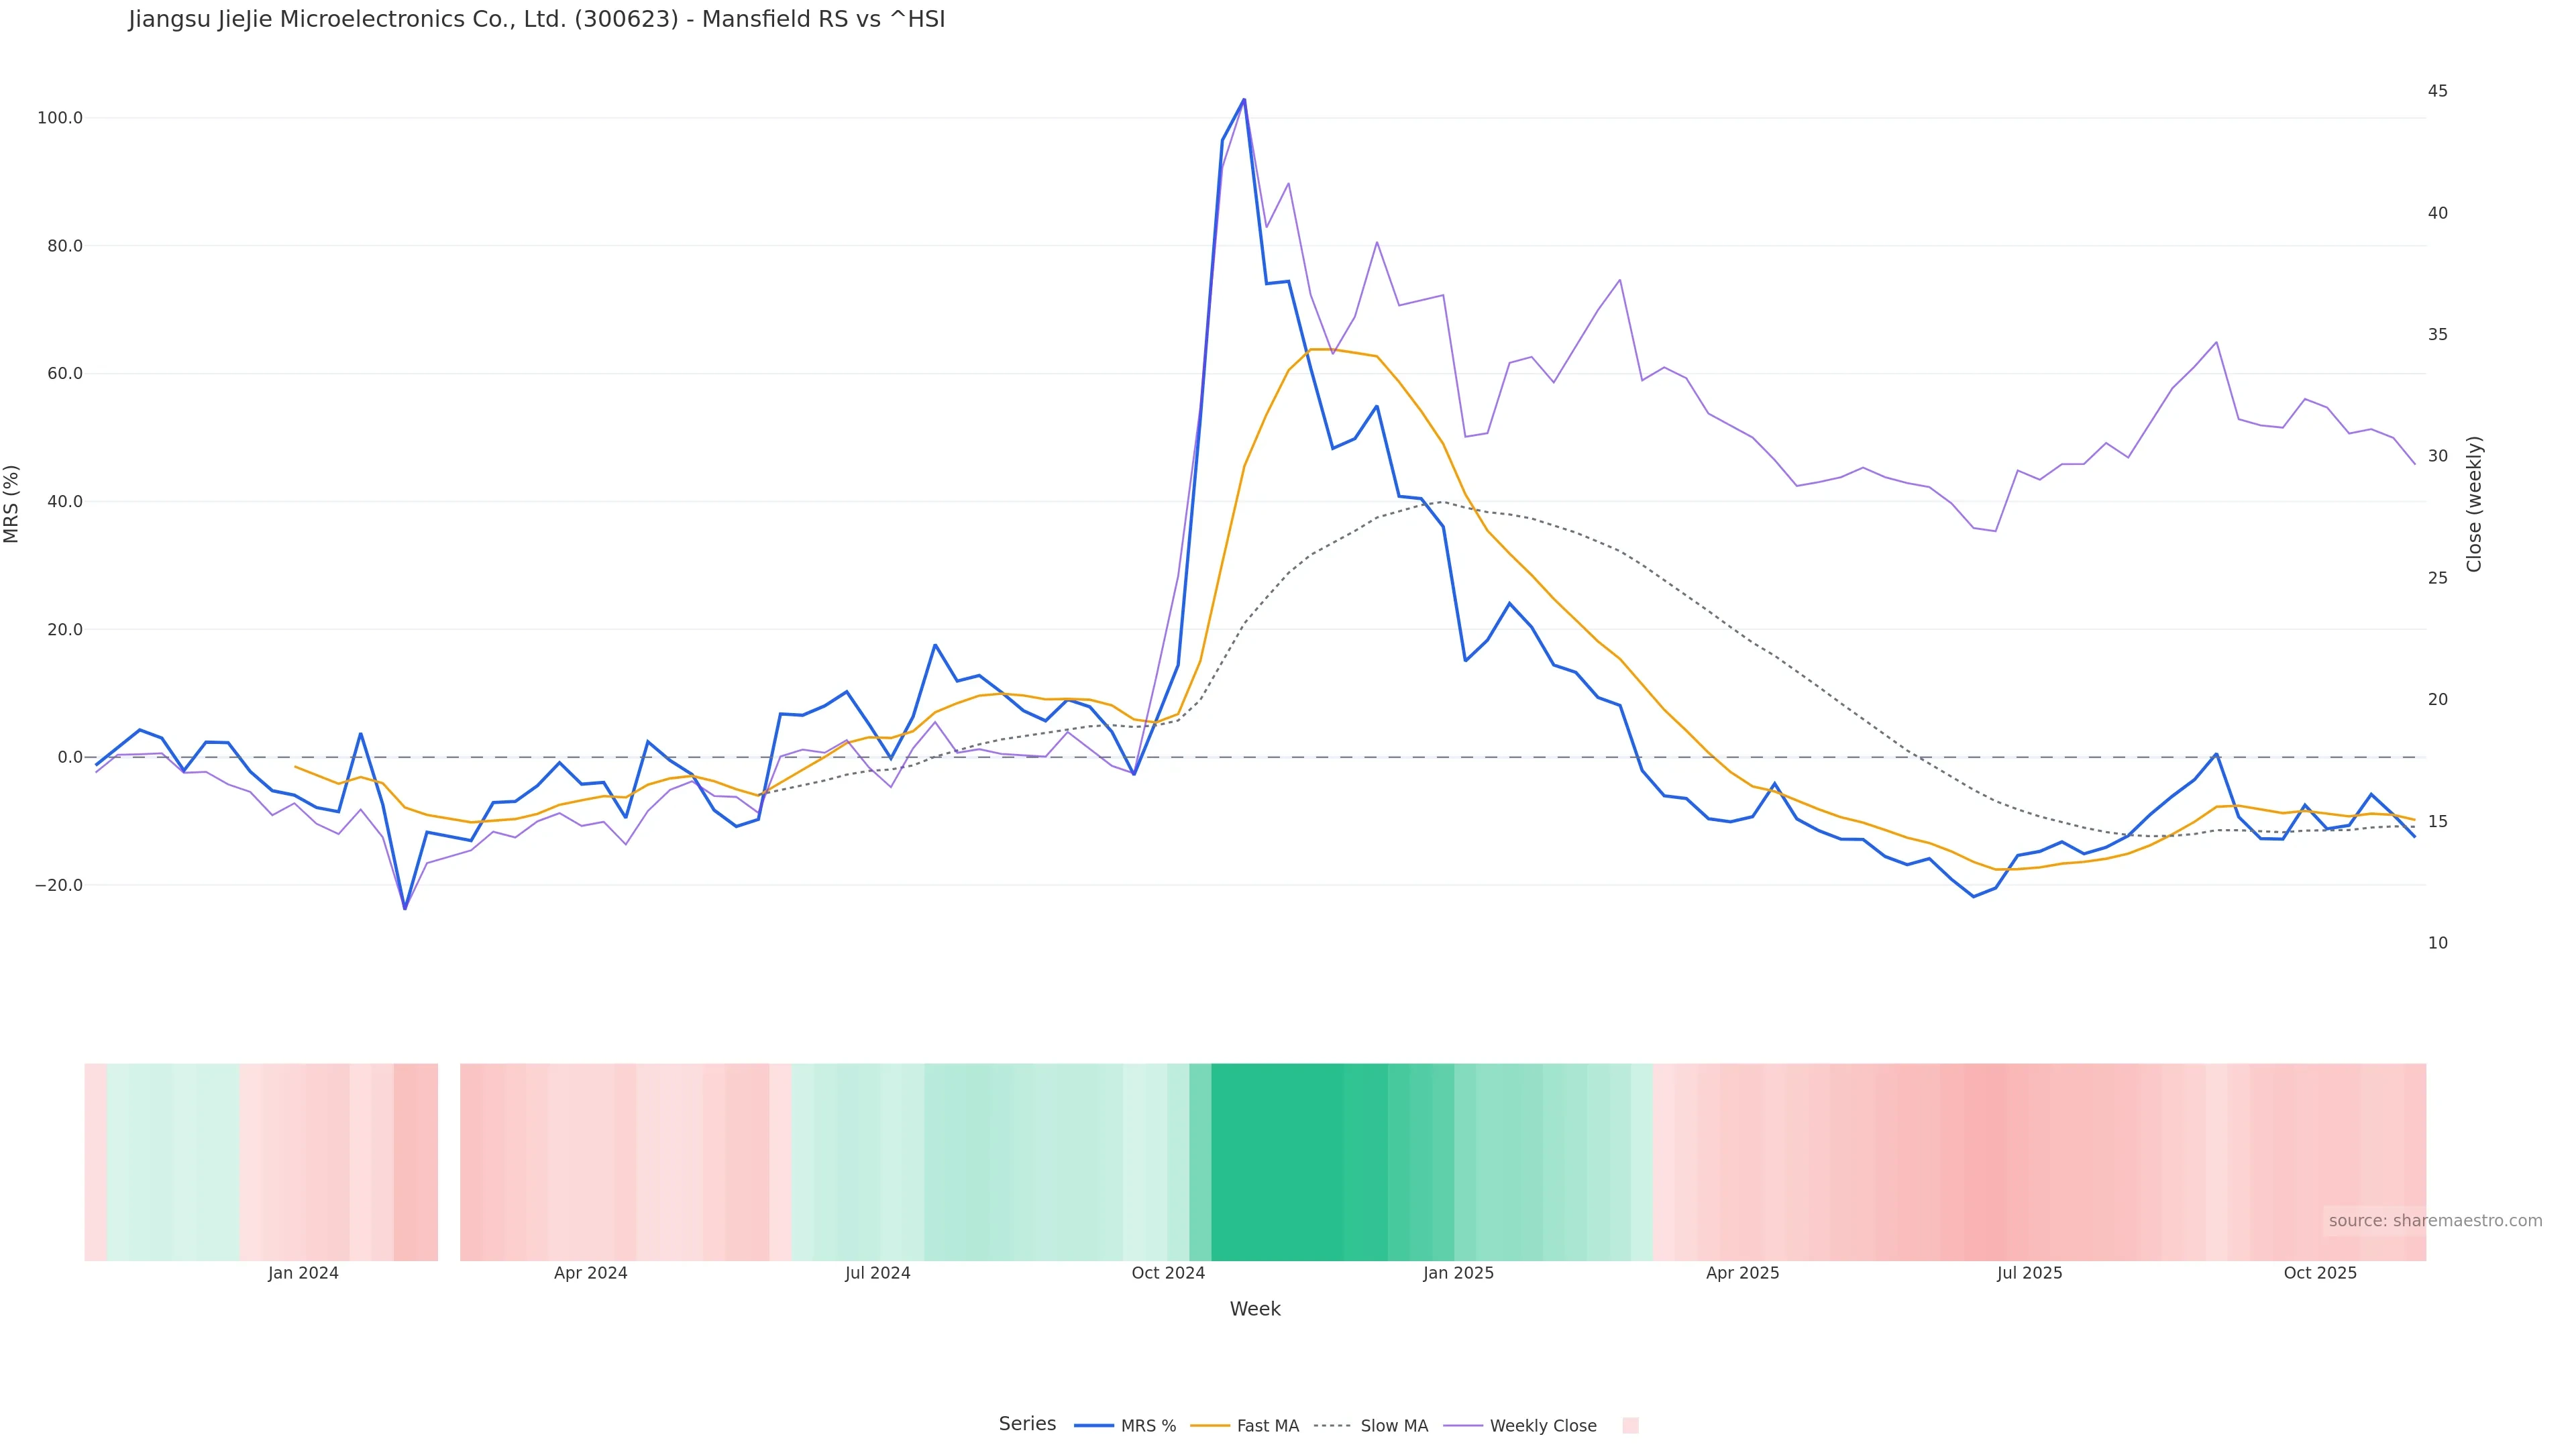Click the white gap in heatmap strip
The width and height of the screenshot is (2576, 1449).
click(449, 1161)
